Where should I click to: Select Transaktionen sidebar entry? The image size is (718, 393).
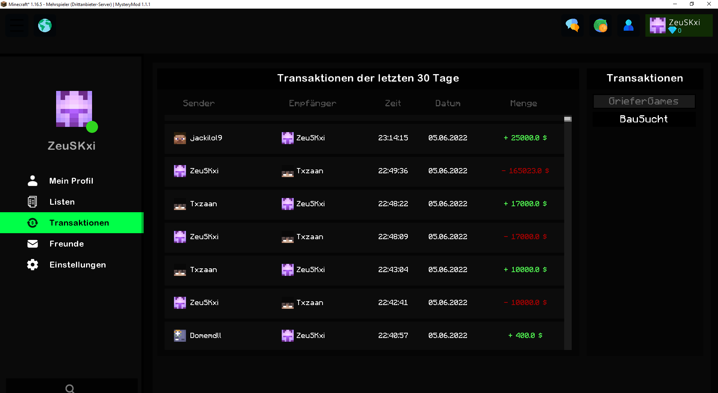click(71, 223)
